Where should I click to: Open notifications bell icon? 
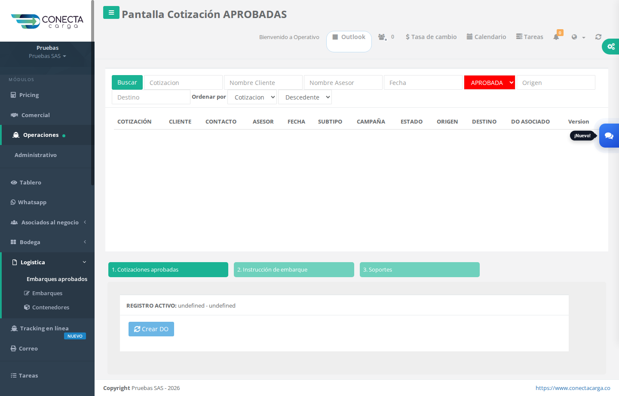(556, 37)
